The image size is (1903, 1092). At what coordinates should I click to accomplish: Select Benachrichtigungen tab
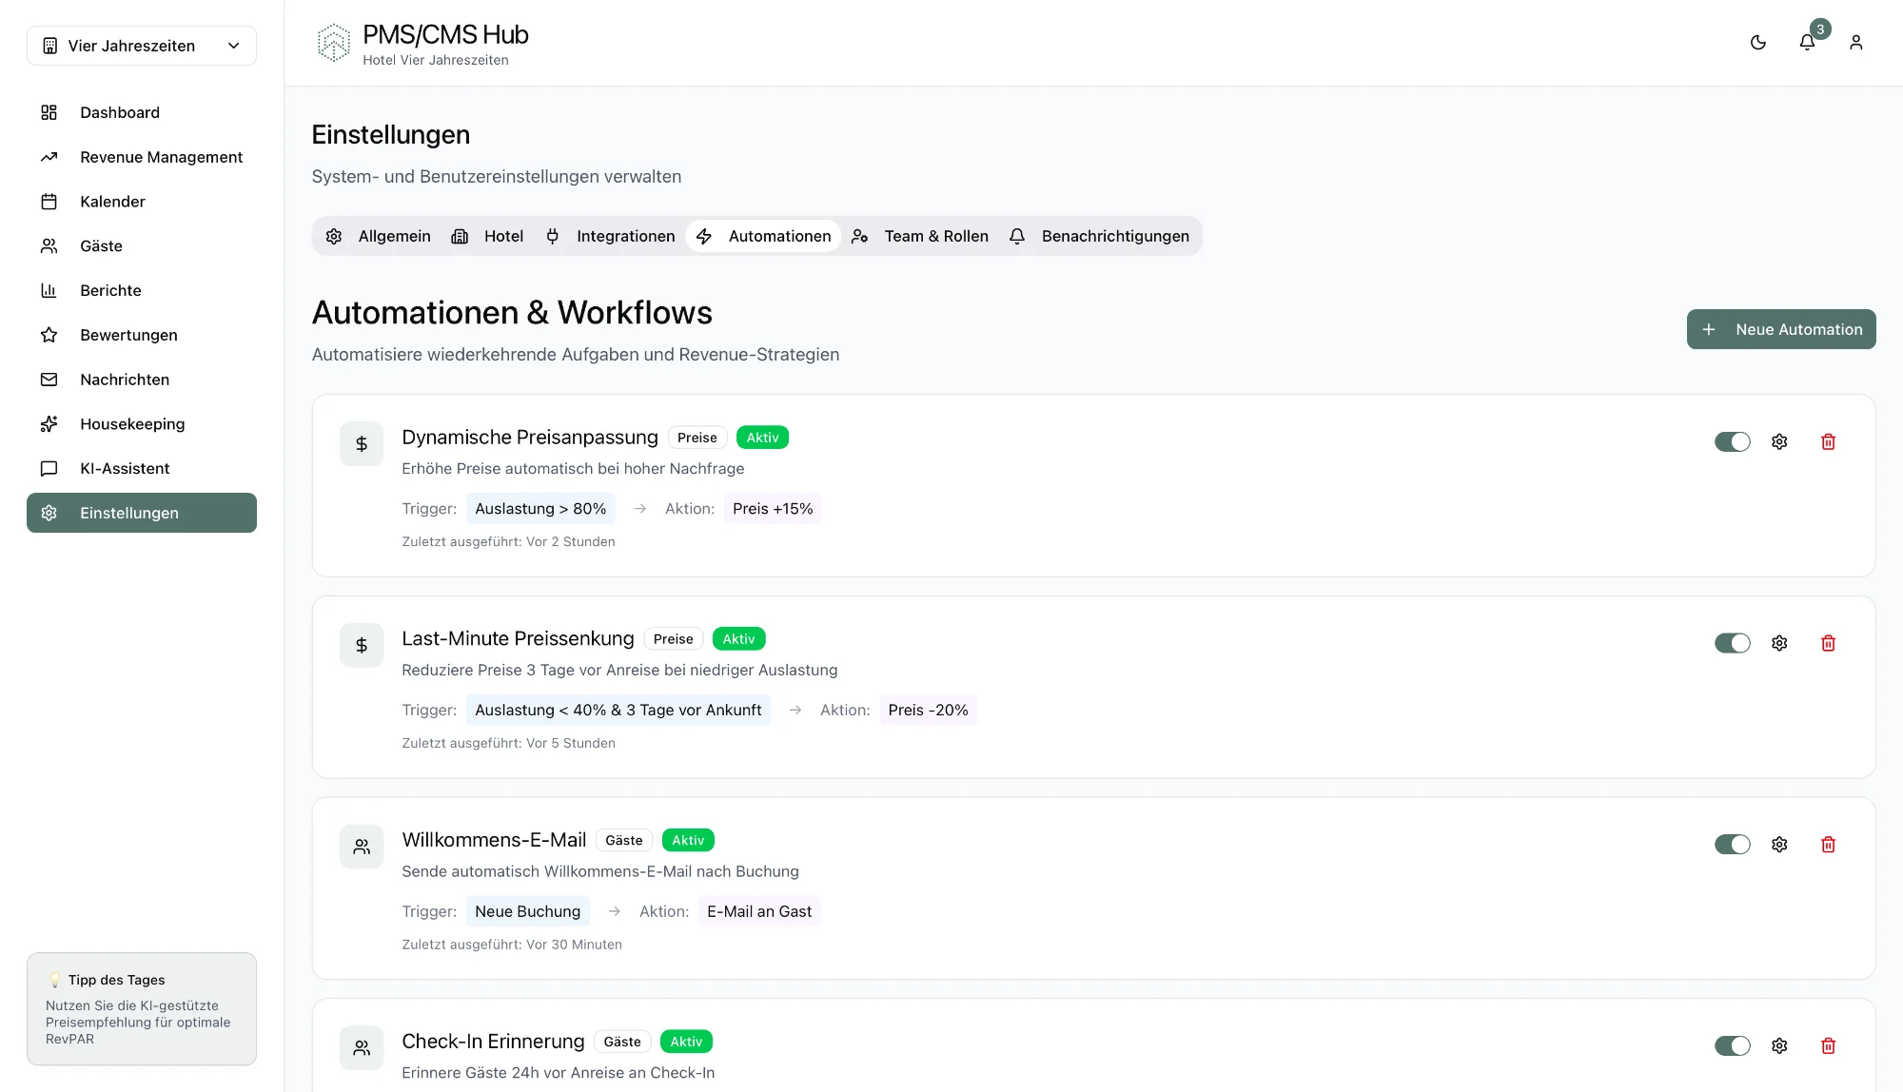tap(1099, 236)
